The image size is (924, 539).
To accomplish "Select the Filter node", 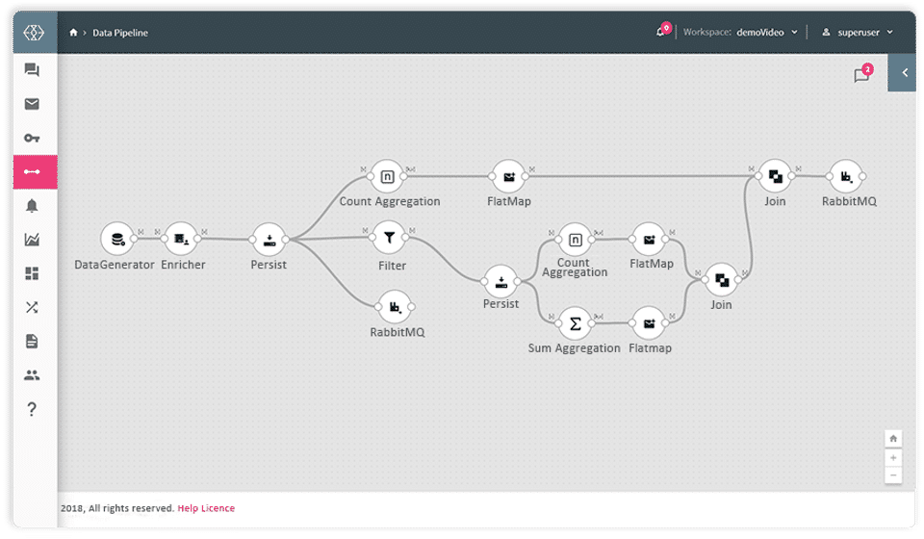I will pos(389,238).
